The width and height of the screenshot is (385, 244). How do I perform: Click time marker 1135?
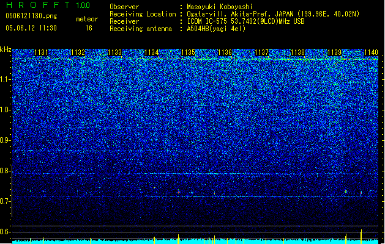[x=188, y=52]
